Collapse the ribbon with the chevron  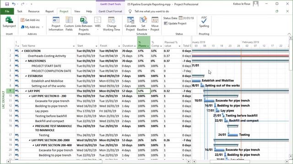click(289, 34)
